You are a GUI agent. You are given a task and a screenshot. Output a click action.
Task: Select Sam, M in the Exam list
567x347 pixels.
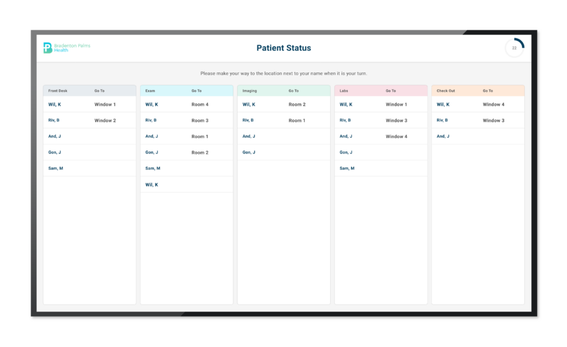(153, 169)
